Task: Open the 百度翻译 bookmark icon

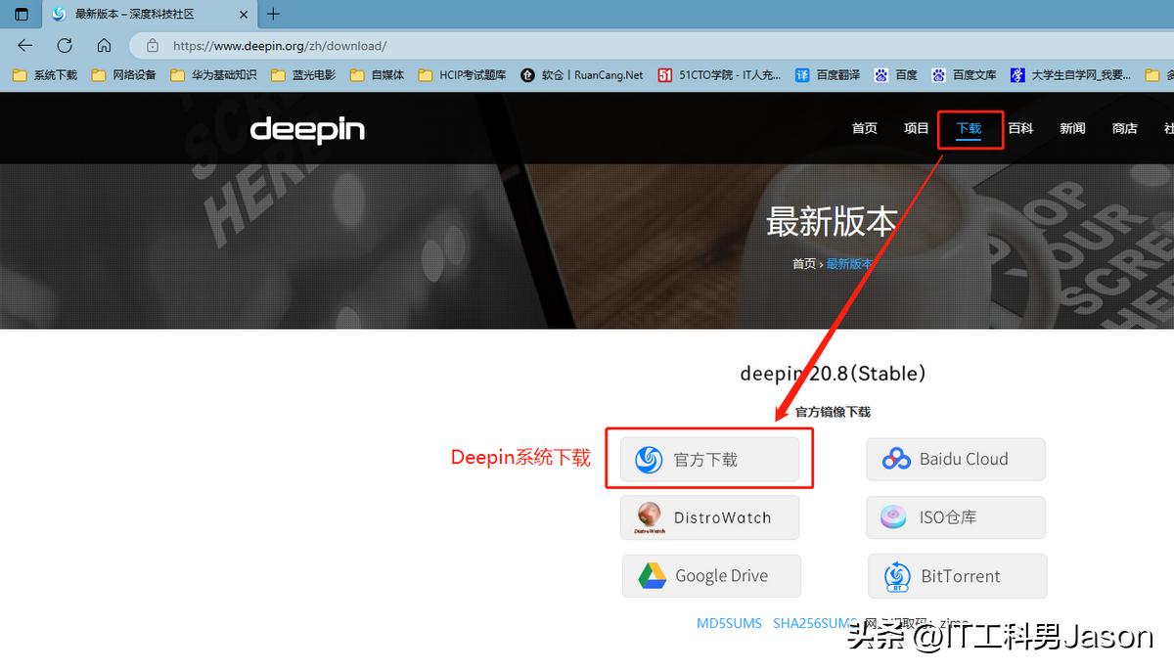Action: point(801,73)
